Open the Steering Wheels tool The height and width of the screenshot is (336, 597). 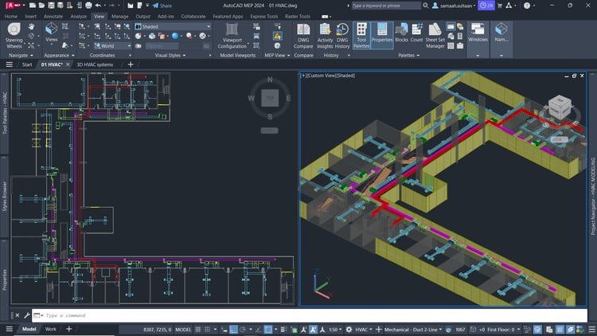tap(14, 35)
